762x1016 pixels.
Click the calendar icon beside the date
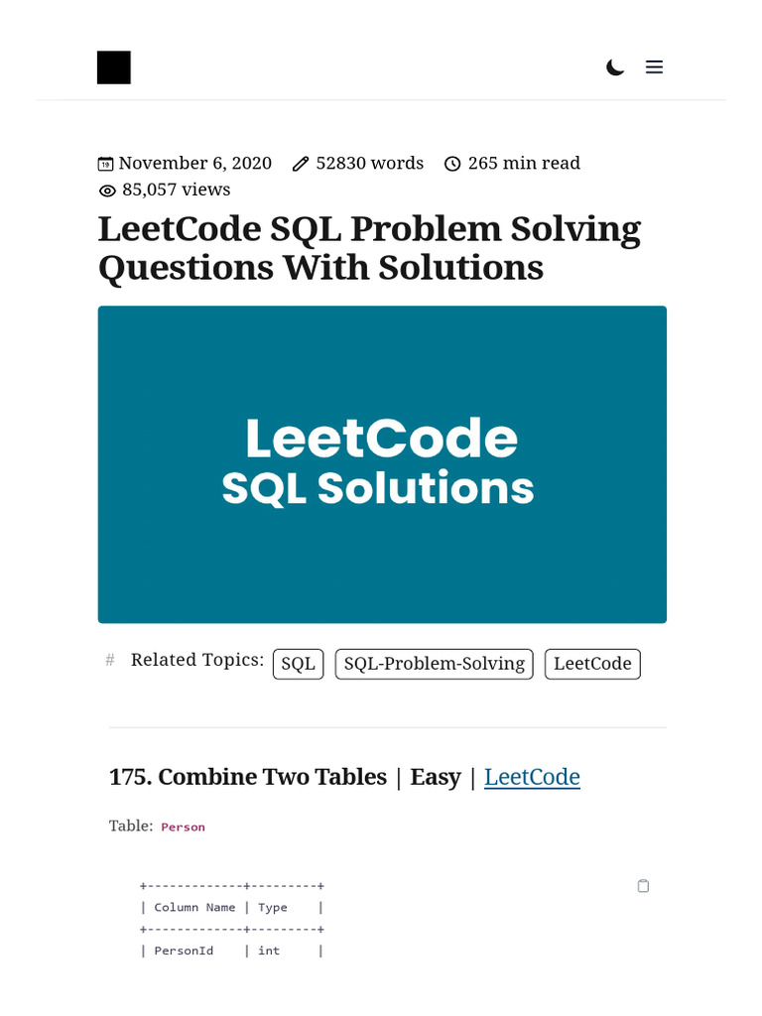coord(105,164)
